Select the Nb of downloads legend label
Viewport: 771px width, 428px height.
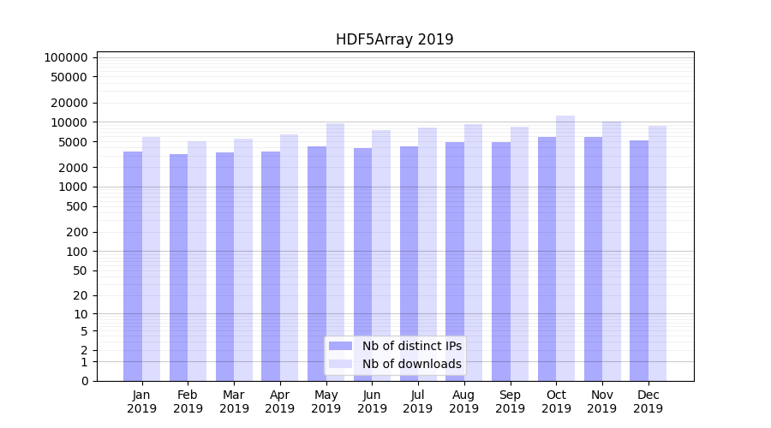pyautogui.click(x=411, y=364)
